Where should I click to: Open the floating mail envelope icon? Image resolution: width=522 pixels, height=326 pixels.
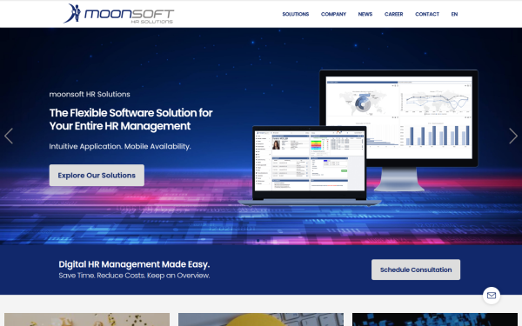tap(492, 296)
